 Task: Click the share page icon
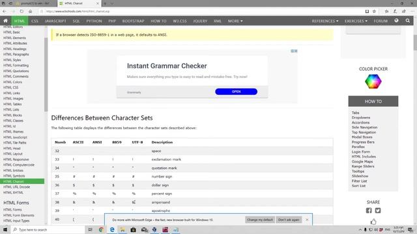[x=404, y=12]
